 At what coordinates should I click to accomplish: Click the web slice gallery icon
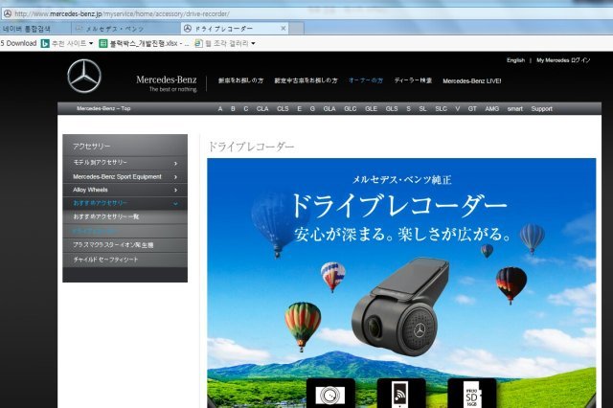[x=198, y=43]
